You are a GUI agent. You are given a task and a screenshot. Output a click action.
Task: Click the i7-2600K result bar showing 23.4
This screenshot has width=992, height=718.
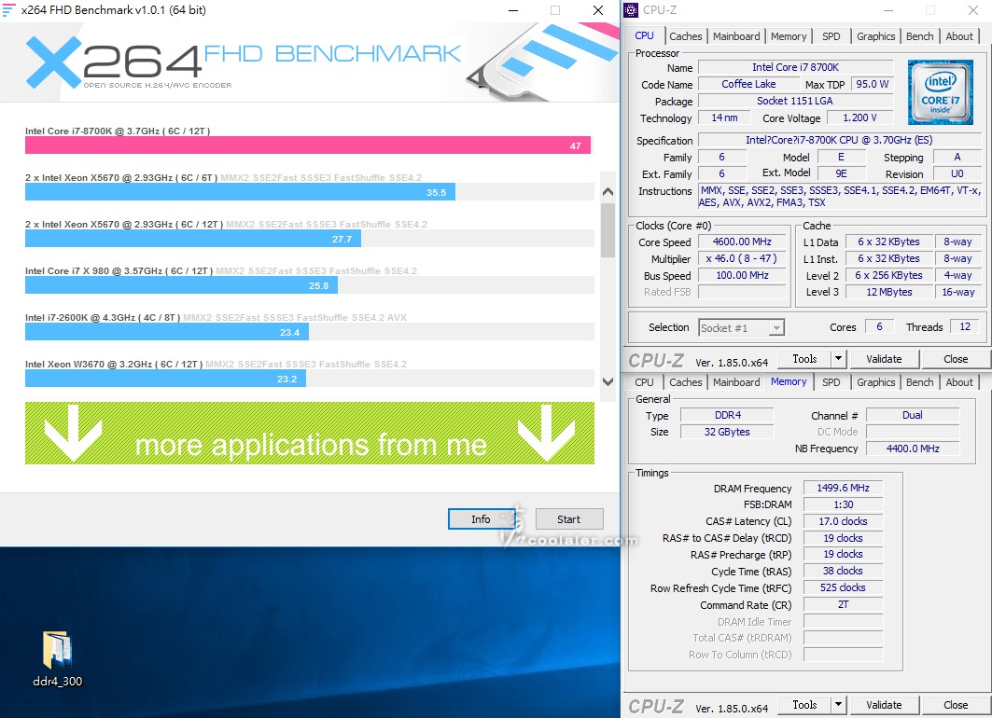167,332
